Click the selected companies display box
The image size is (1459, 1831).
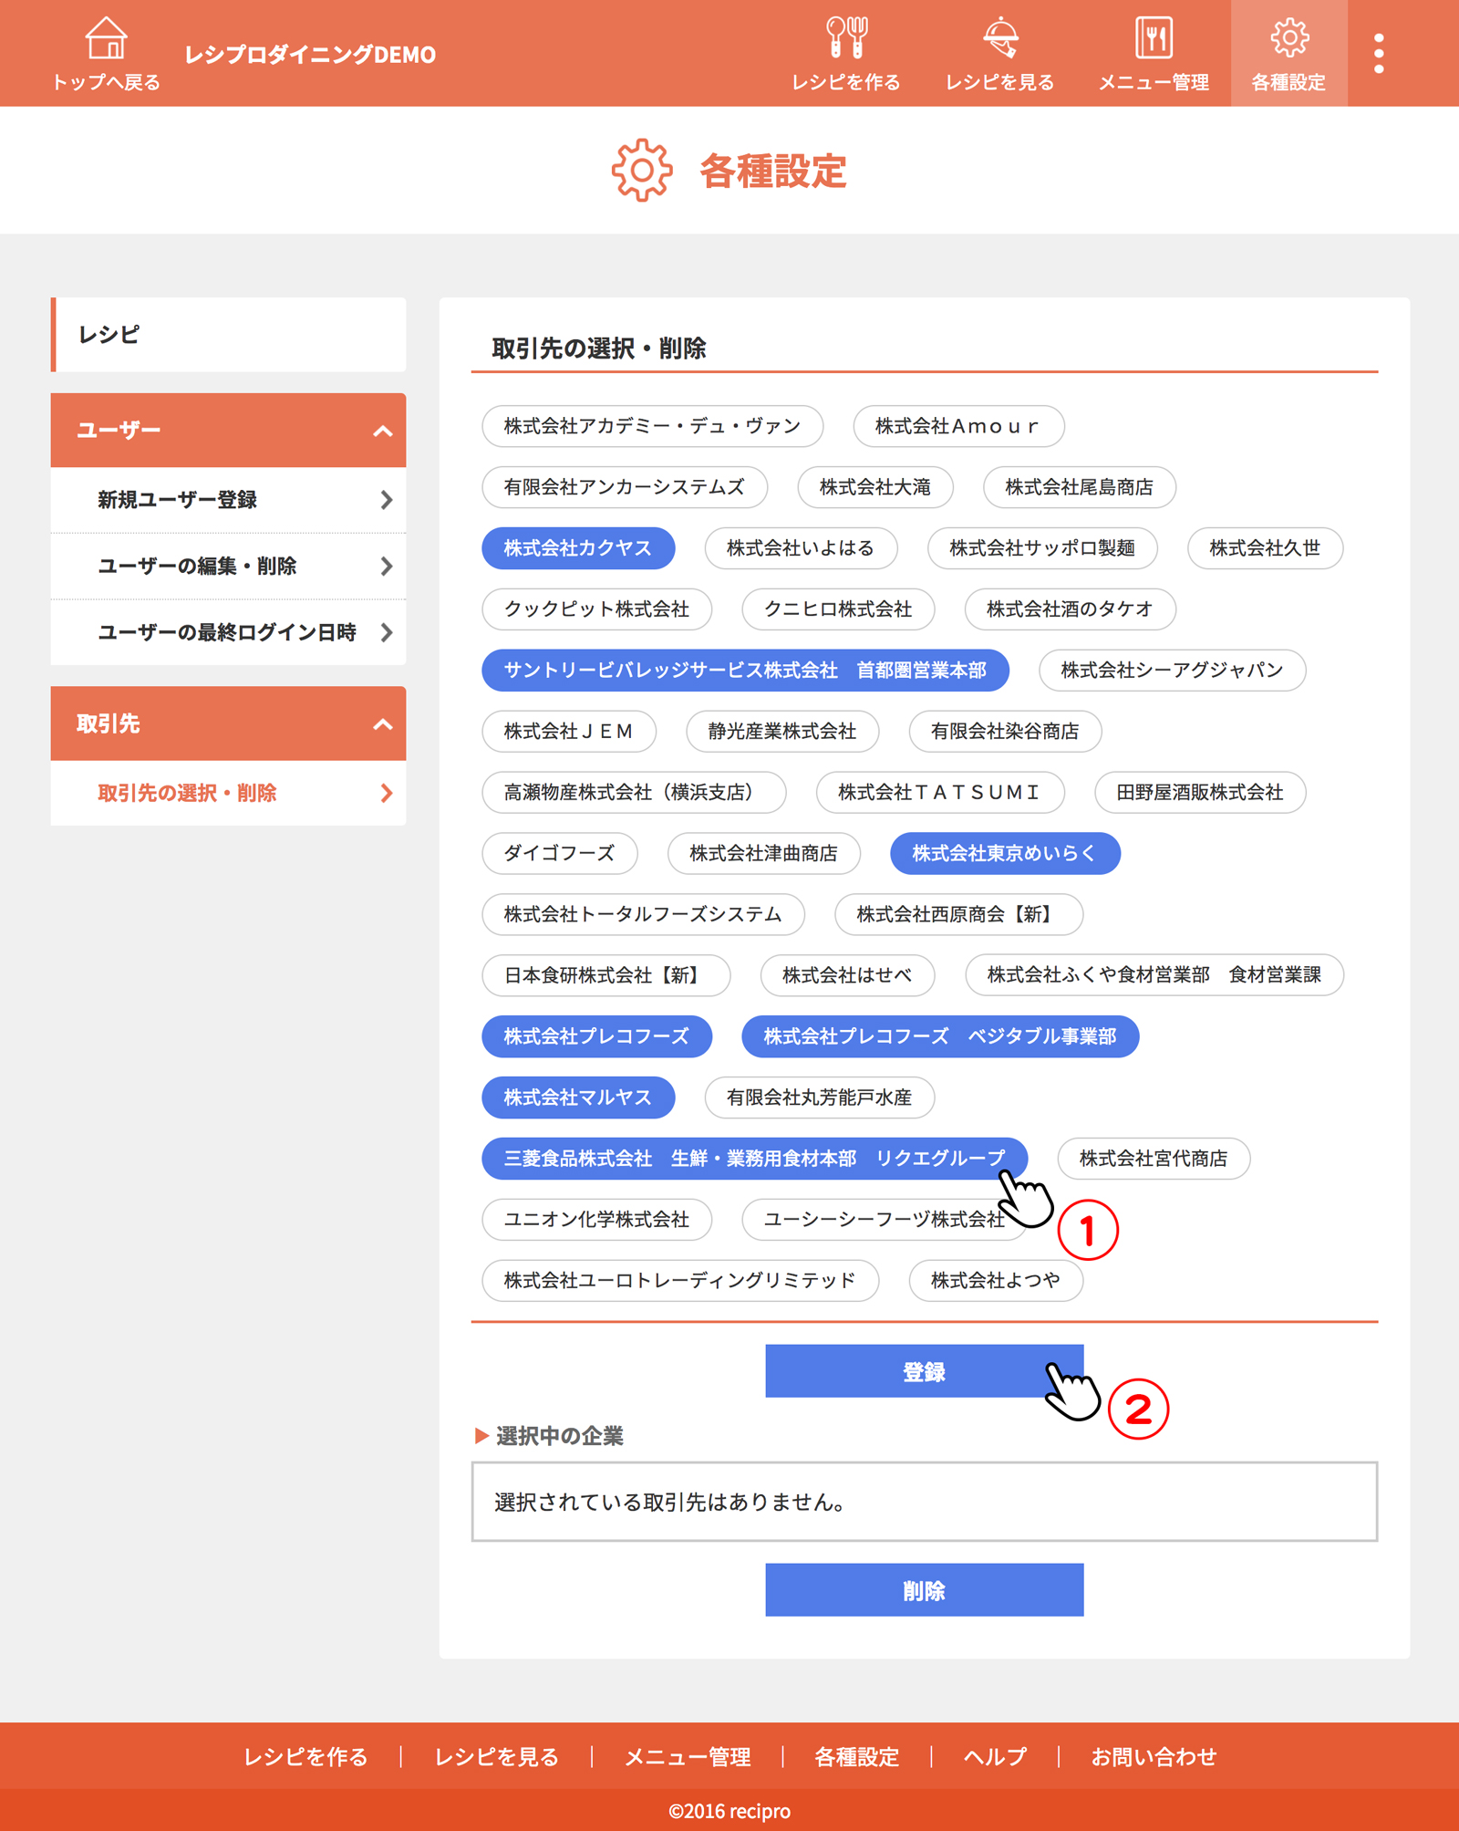pyautogui.click(x=924, y=1502)
